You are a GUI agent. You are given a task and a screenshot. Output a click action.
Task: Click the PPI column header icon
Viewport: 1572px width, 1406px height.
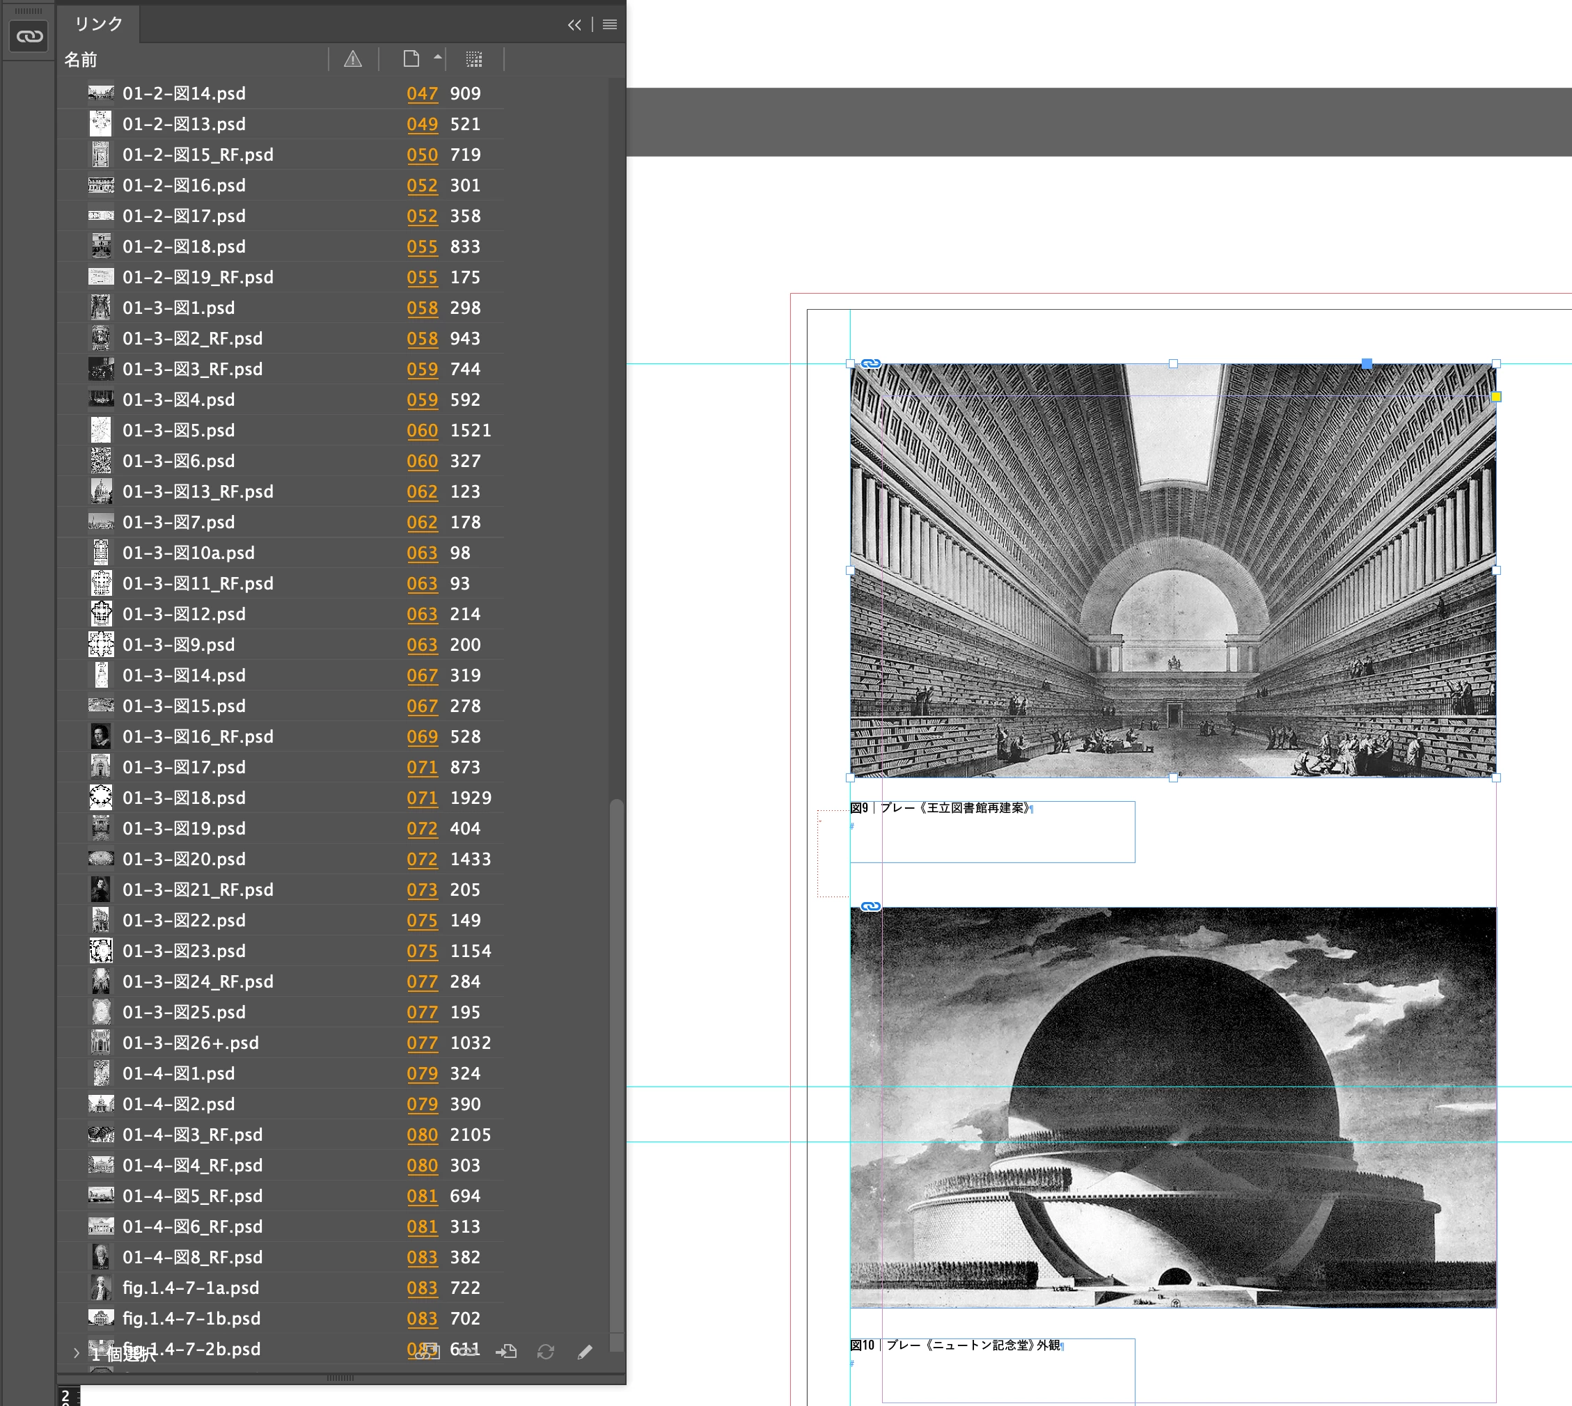(474, 59)
